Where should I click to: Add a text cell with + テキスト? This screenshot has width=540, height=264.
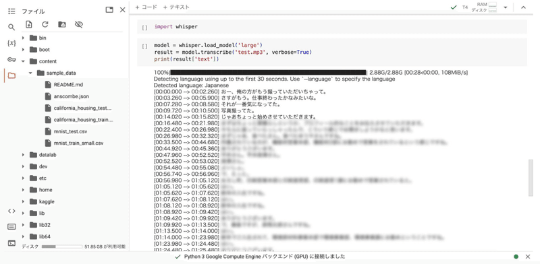click(176, 7)
